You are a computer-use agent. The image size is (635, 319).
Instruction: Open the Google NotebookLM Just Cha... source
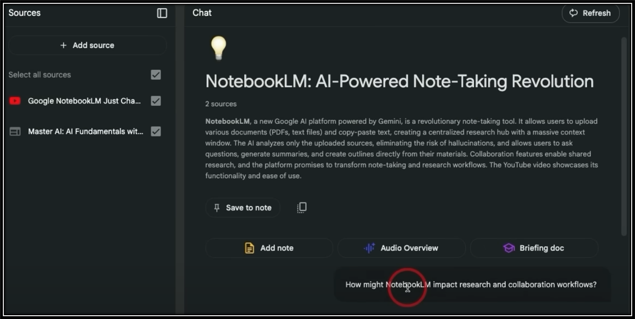84,101
